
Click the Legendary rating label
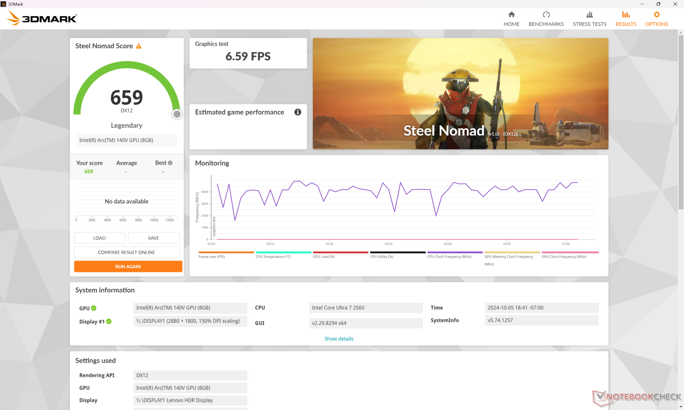(126, 125)
